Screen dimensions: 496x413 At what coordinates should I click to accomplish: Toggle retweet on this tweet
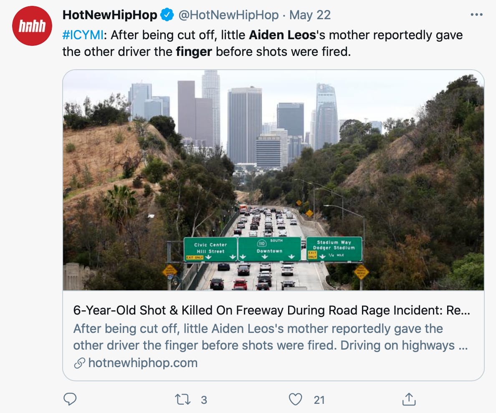(182, 400)
